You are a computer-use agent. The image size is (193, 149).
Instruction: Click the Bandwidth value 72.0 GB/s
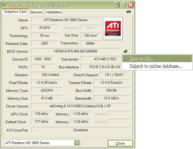point(111,98)
